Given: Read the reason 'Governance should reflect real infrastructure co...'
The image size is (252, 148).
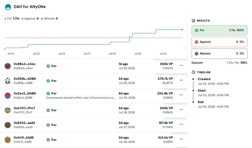Looking at the screenshot, I should (81, 97).
